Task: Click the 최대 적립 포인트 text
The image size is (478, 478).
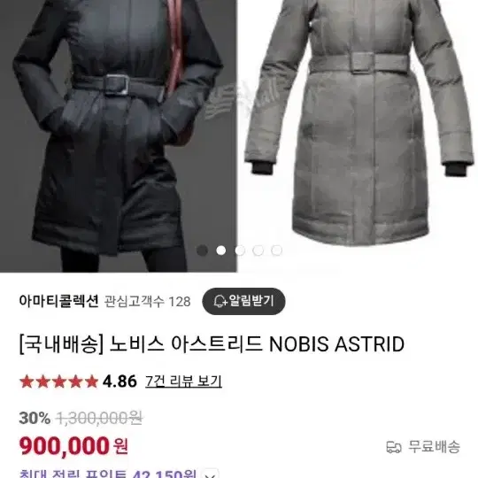Action: (73, 474)
